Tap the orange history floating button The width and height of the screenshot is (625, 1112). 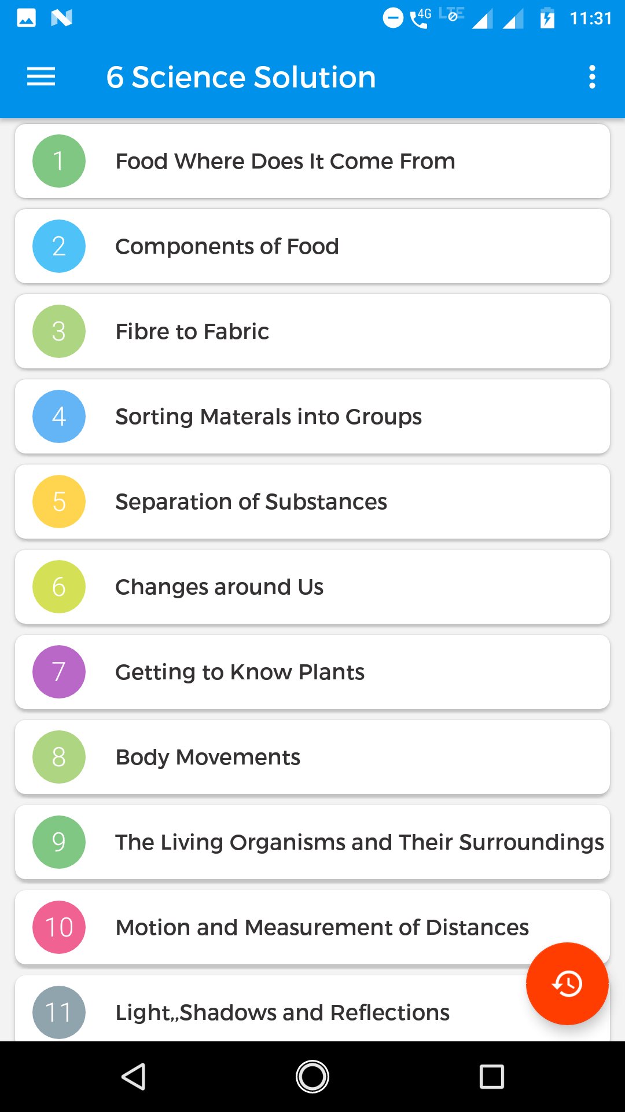click(x=567, y=983)
